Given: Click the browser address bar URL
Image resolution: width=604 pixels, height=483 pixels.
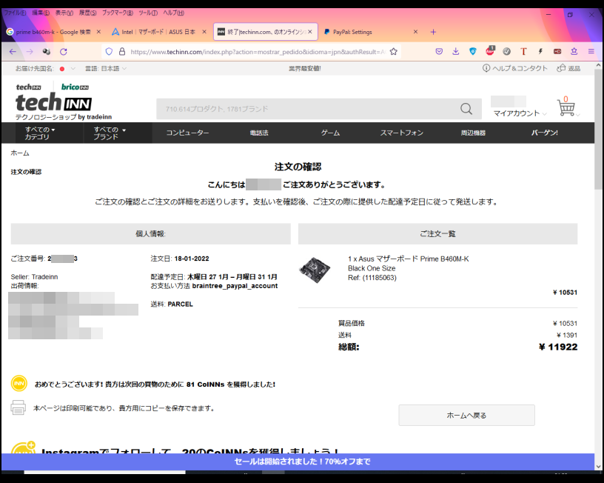Looking at the screenshot, I should tap(258, 52).
